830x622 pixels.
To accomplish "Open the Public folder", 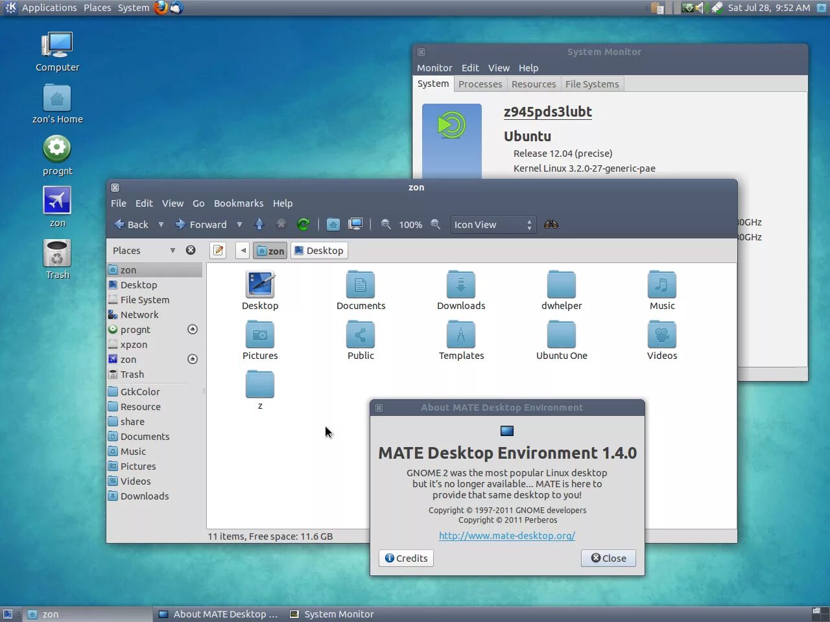I will click(361, 341).
